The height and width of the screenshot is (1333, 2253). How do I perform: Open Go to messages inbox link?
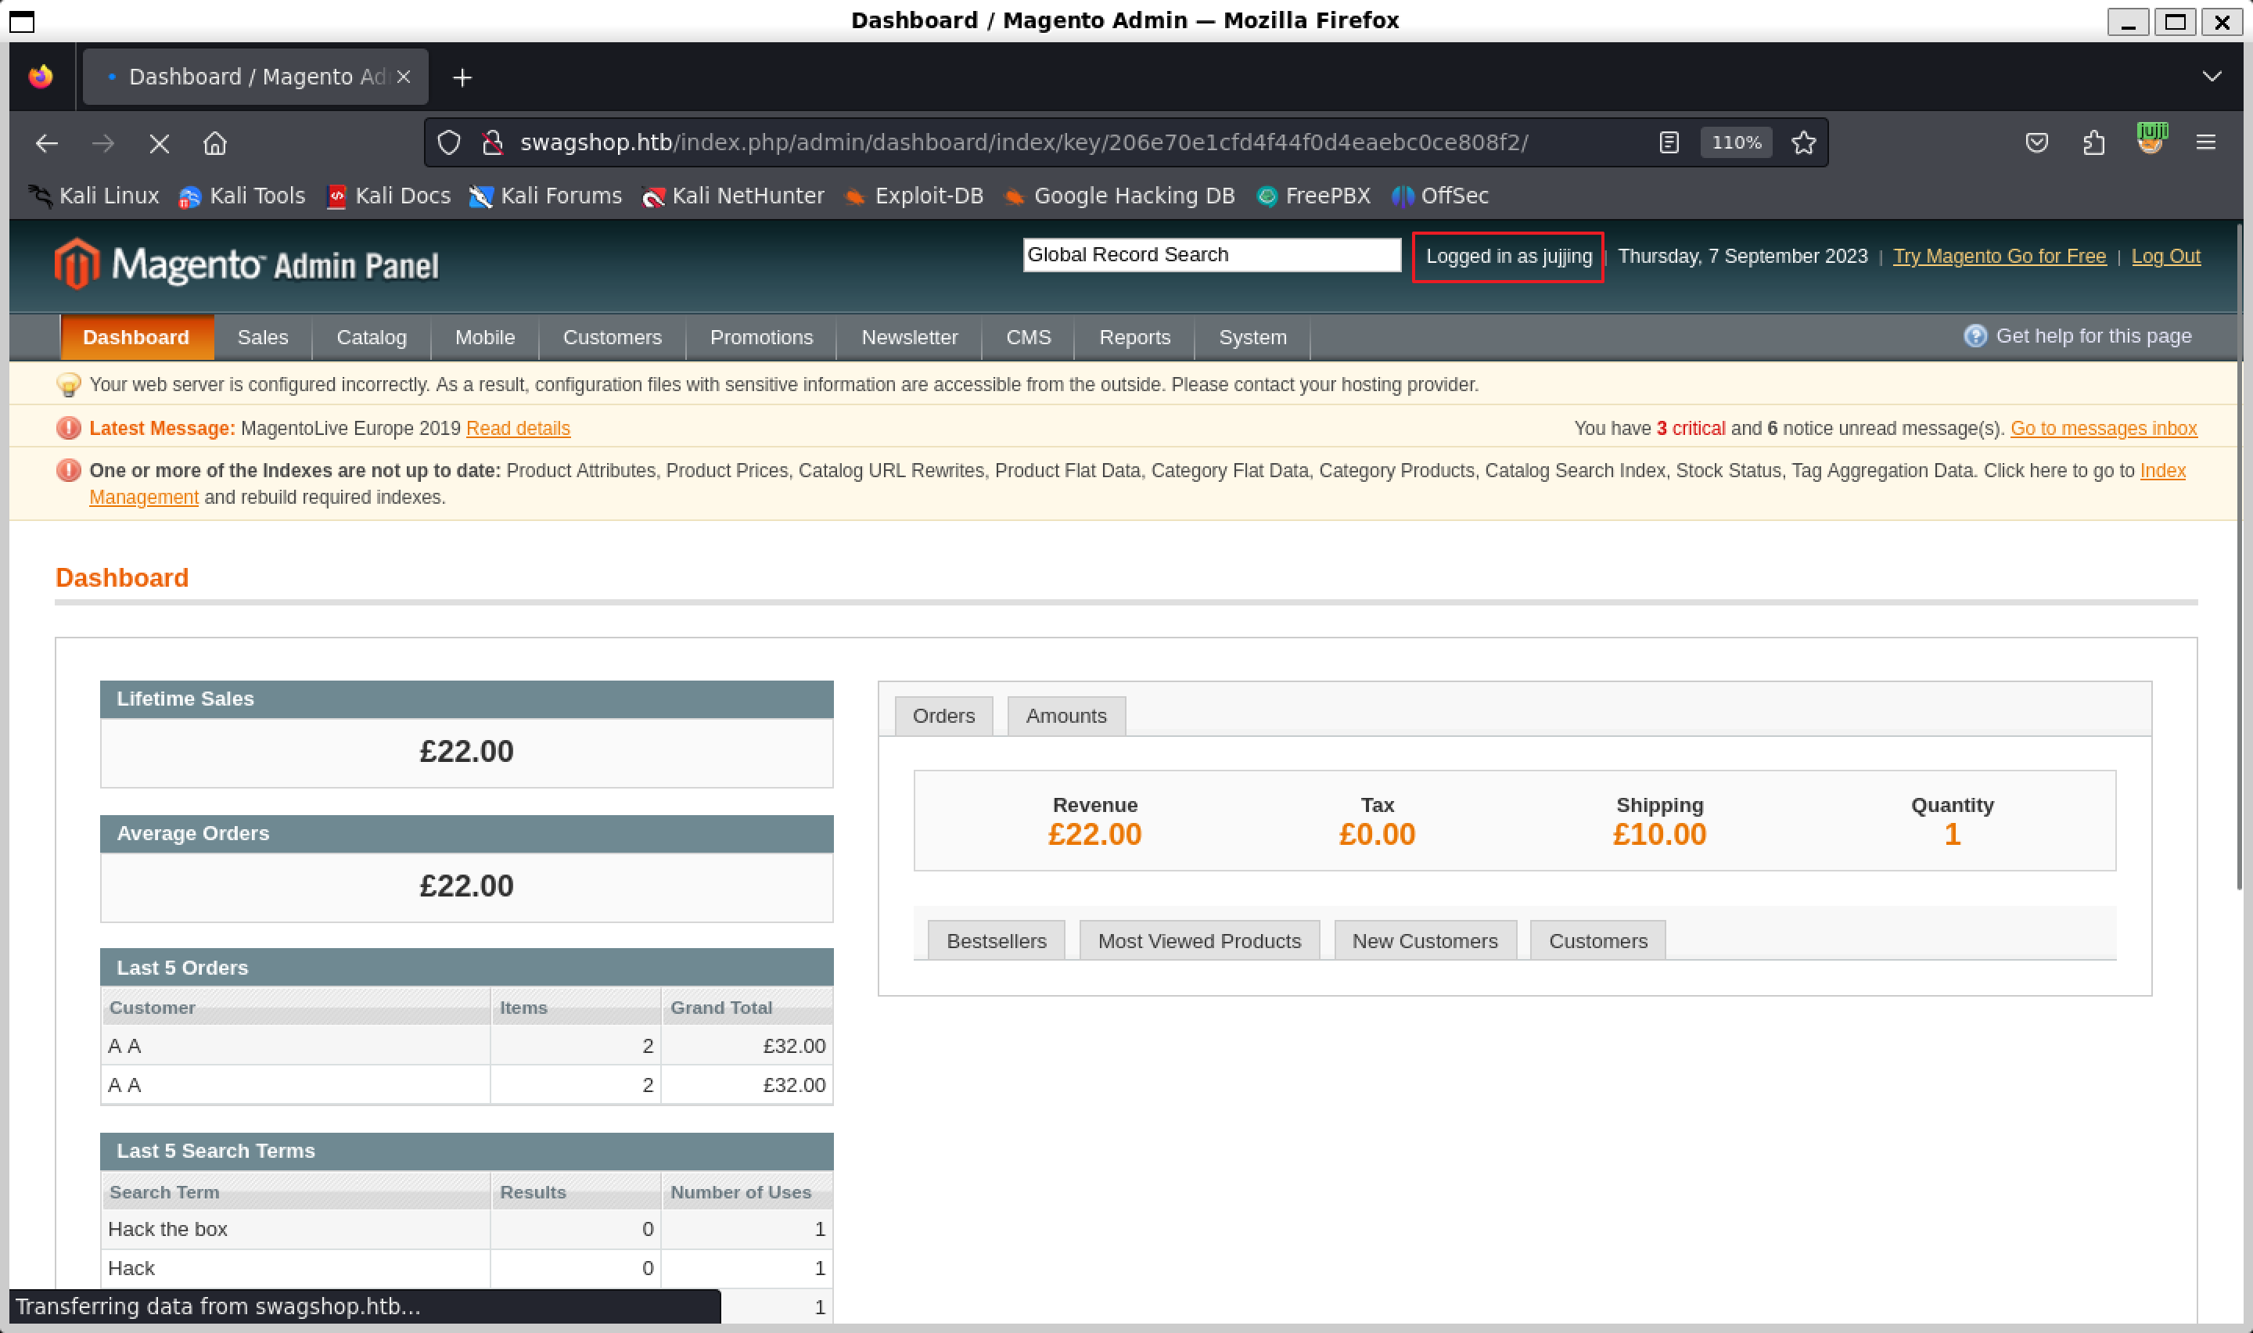click(2103, 429)
